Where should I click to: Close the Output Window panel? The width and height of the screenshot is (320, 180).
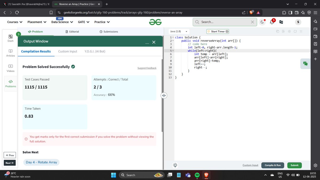(154, 42)
